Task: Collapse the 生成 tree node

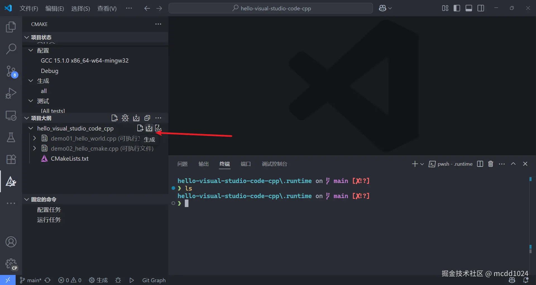Action: (31, 81)
